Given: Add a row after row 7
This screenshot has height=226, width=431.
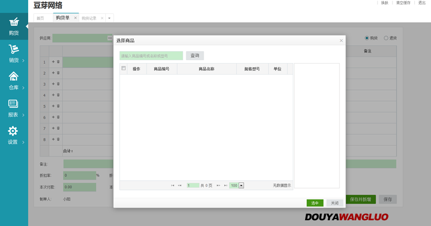Looking at the screenshot, I should click(53, 128).
